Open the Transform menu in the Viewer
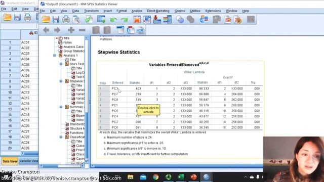Viewport: 324px width, 182px height. (91, 11)
